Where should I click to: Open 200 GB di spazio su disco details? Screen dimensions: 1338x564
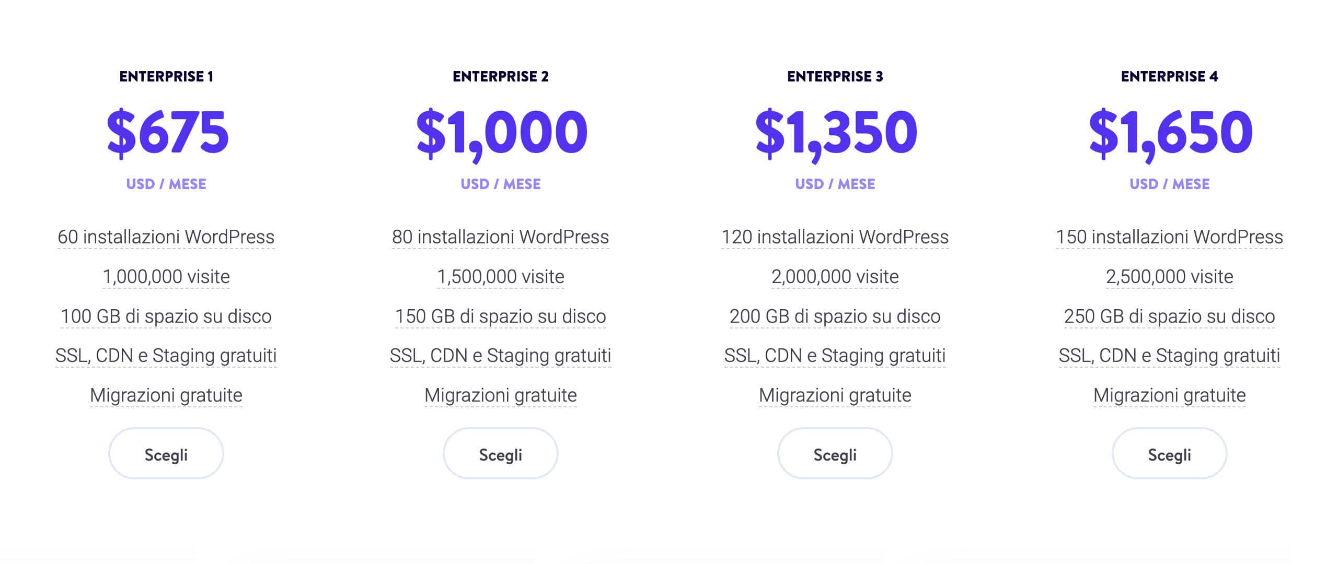tap(835, 316)
